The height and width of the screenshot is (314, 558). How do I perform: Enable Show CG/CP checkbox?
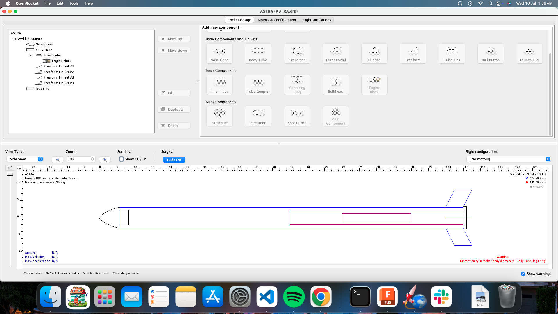tap(121, 159)
